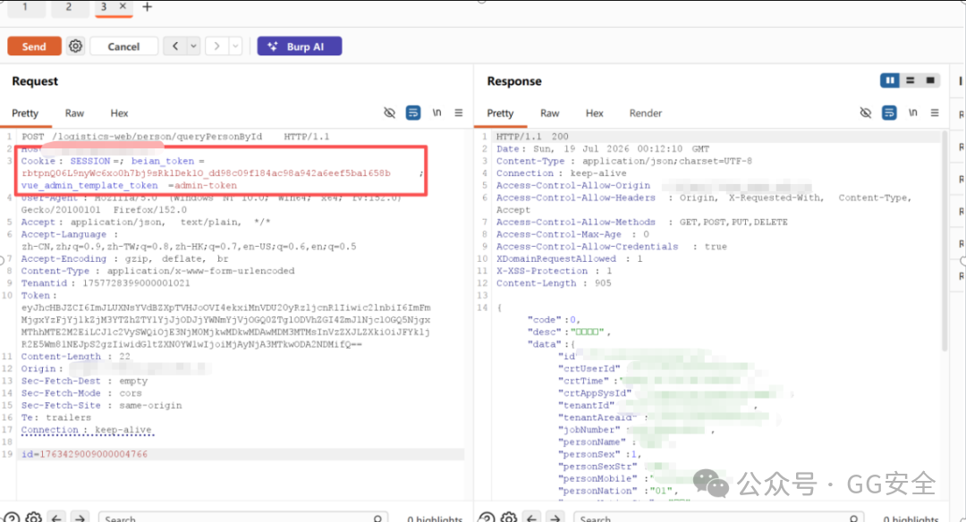Jump to next Response search match
This screenshot has width=966, height=522.
(555, 518)
